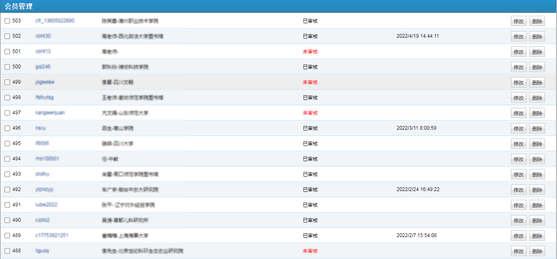Click 会员管理 header title
This screenshot has height=259, width=557.
click(19, 7)
